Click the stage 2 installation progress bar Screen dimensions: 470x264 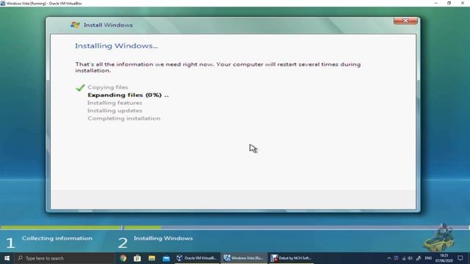(x=296, y=227)
